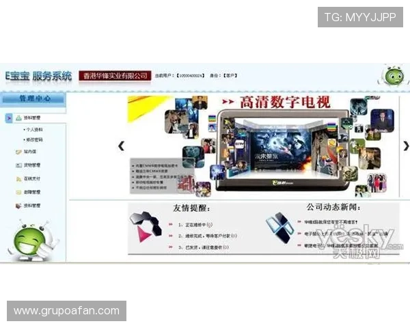Click the 管理中心 panel header
This screenshot has width=410, height=328.
[x=33, y=98]
